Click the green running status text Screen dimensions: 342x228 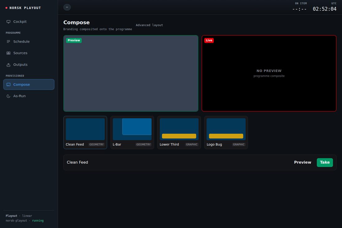point(38,221)
